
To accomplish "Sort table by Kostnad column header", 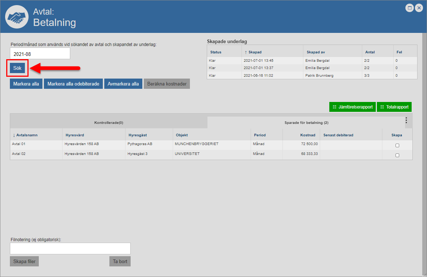I will point(307,135).
